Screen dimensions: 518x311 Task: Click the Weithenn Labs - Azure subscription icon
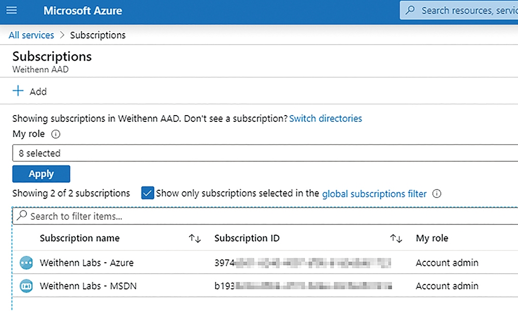pos(26,263)
